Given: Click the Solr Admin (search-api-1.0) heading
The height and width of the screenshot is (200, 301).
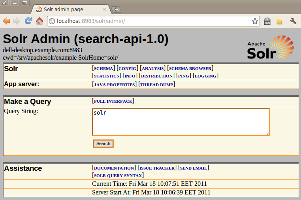Looking at the screenshot, I should [x=86, y=39].
